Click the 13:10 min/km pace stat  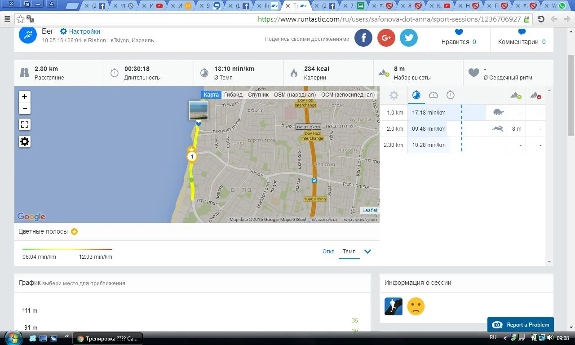tap(239, 73)
